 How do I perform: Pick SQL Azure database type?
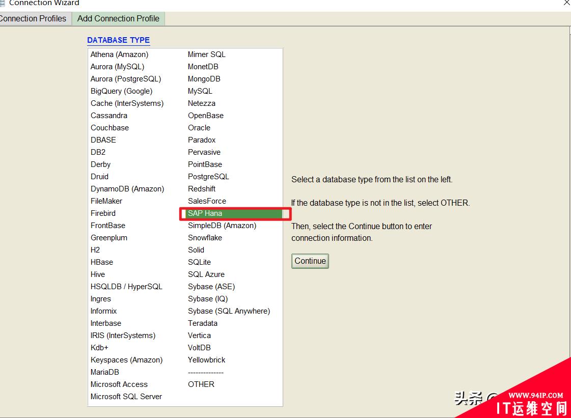pyautogui.click(x=206, y=274)
